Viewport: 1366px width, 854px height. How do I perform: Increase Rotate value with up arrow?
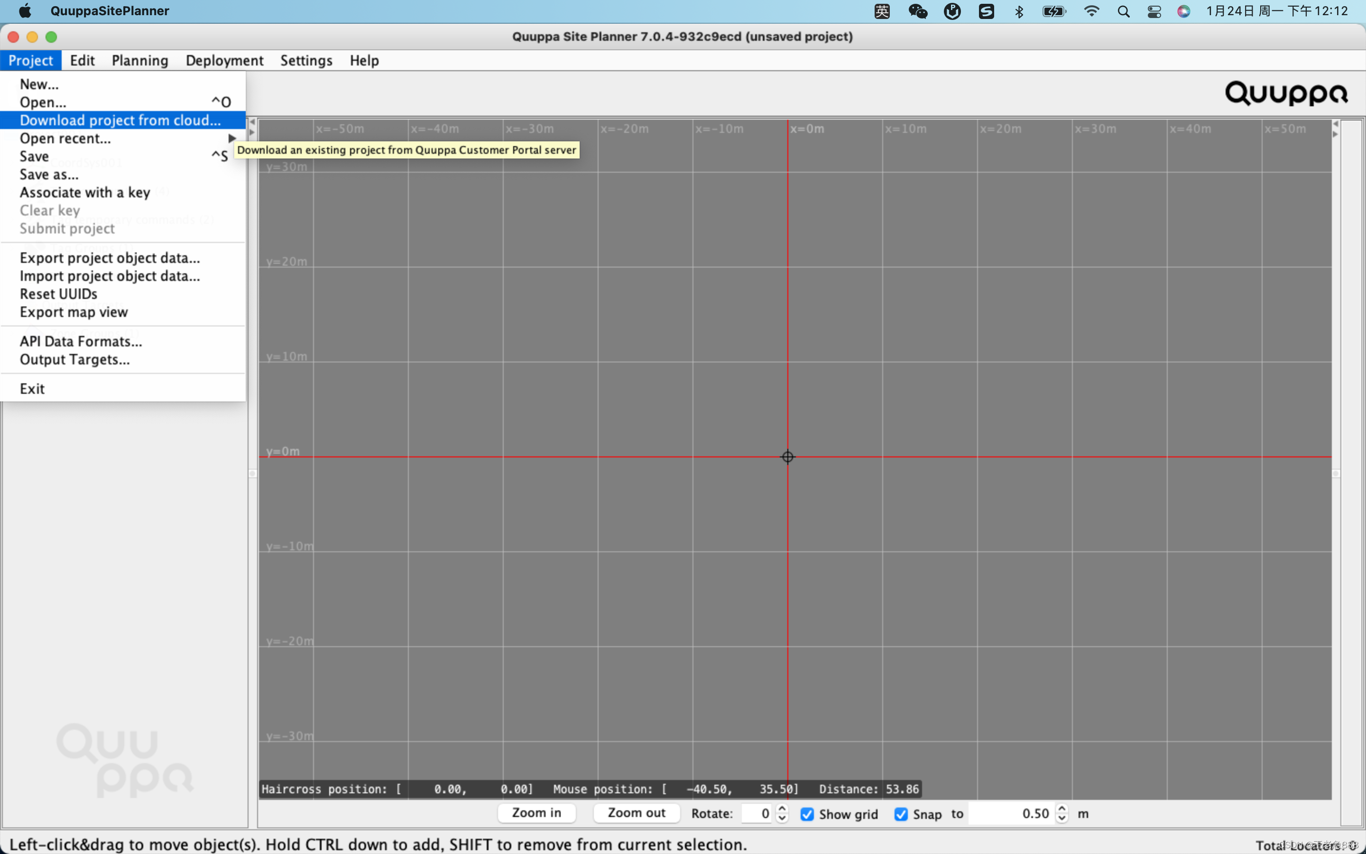782,809
